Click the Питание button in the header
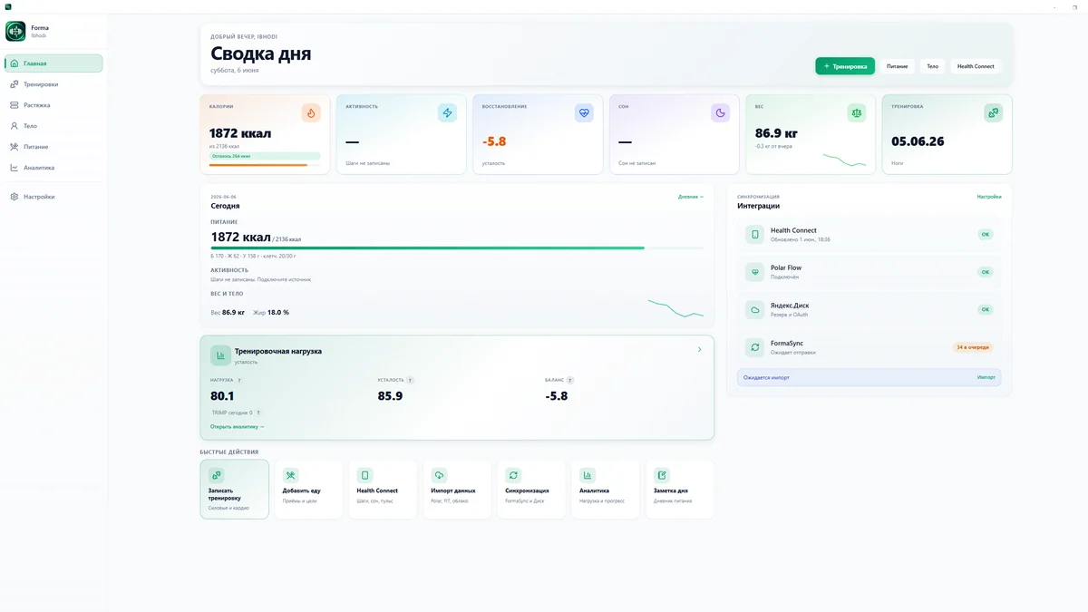Screen dimensions: 1088x612 pyautogui.click(x=897, y=66)
